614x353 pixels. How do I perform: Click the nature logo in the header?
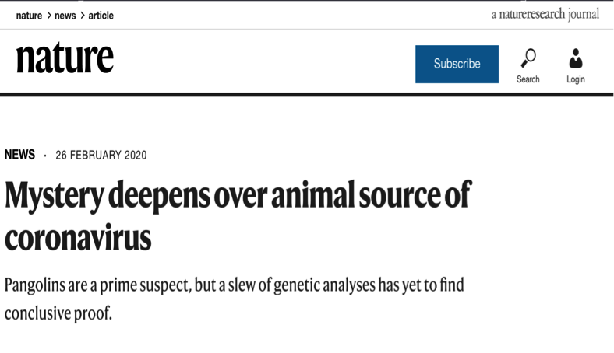coord(65,58)
